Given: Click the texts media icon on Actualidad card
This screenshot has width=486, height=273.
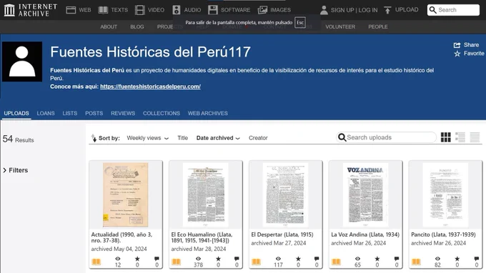Looking at the screenshot, I should click(96, 262).
